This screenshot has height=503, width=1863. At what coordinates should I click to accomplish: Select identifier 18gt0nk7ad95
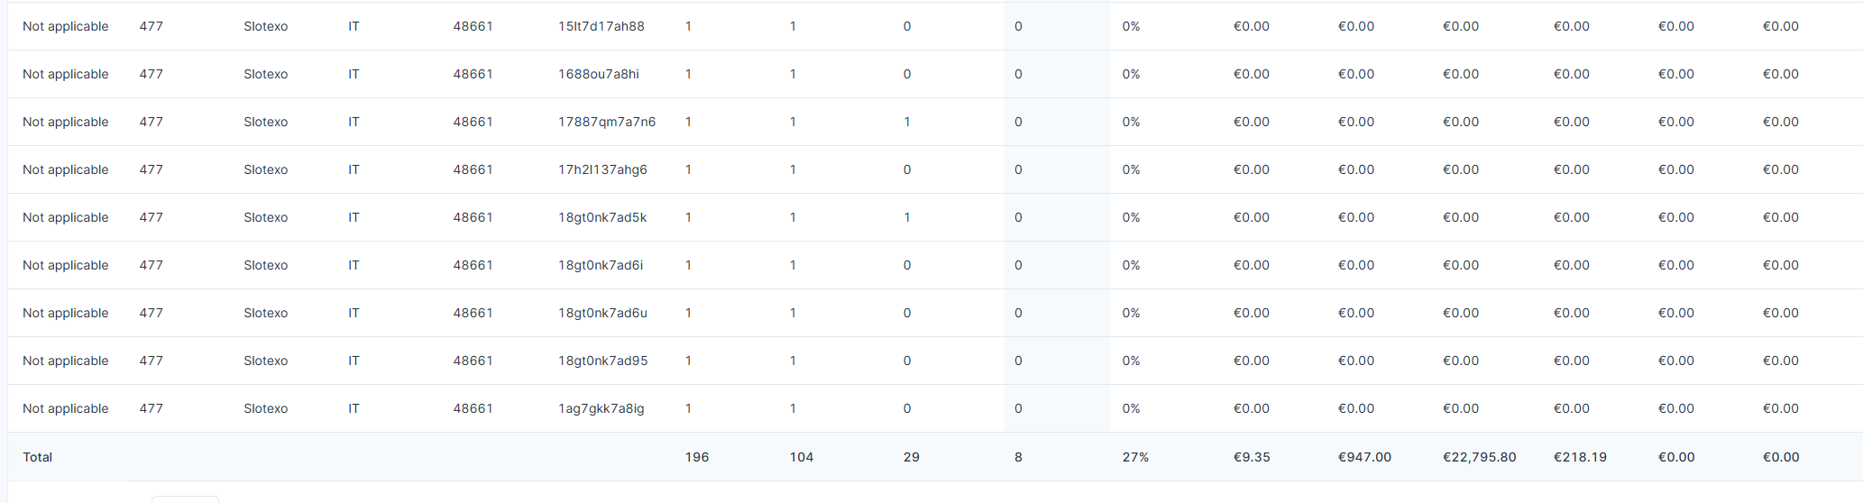[603, 361]
